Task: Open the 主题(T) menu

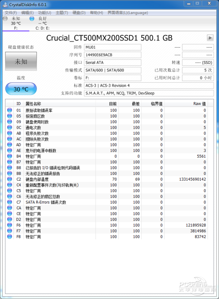Action: click(62, 13)
